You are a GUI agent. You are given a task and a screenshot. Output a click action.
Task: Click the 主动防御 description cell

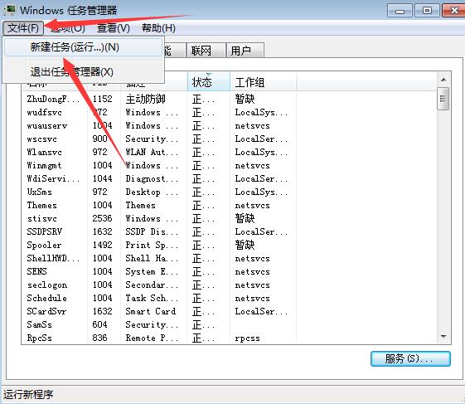145,99
